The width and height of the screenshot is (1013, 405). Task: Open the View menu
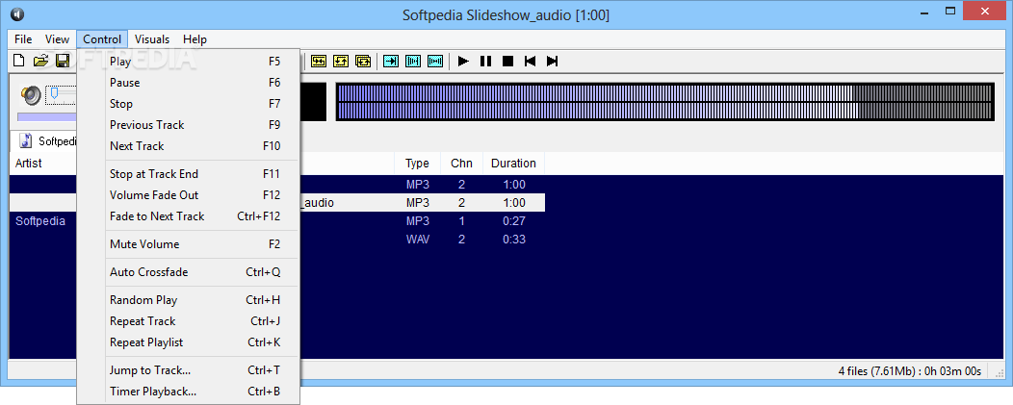58,39
